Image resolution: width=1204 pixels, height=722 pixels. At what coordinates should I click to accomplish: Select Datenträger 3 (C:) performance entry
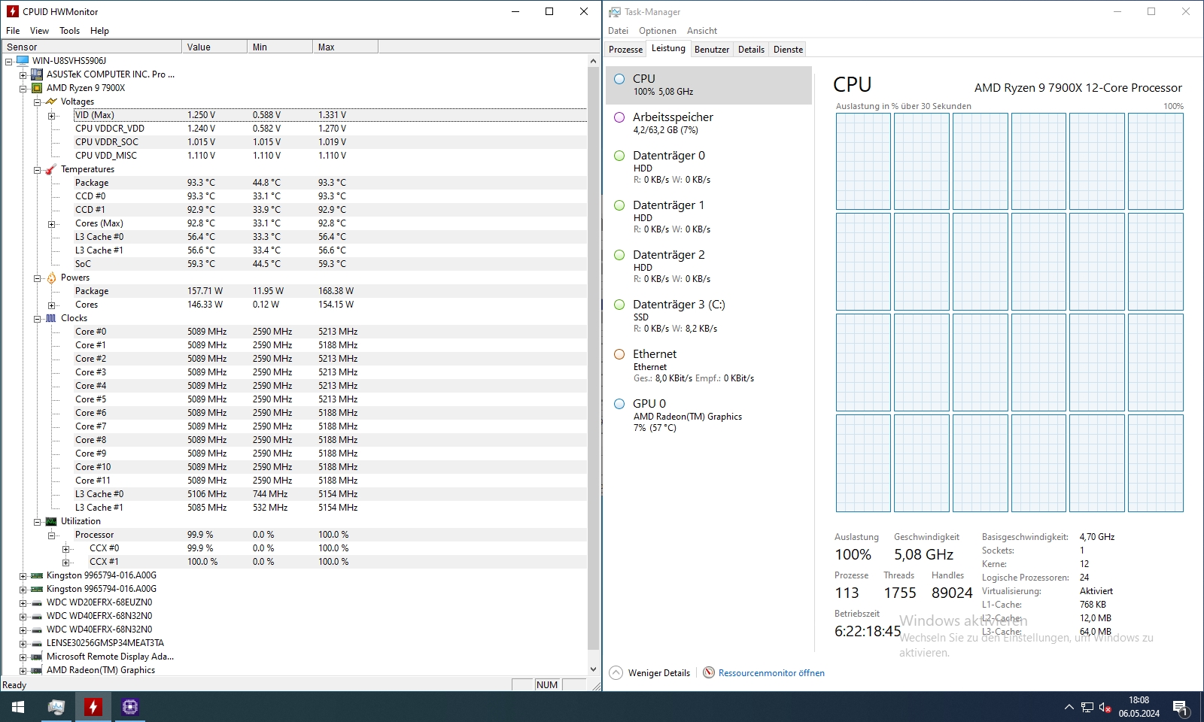[x=709, y=317]
